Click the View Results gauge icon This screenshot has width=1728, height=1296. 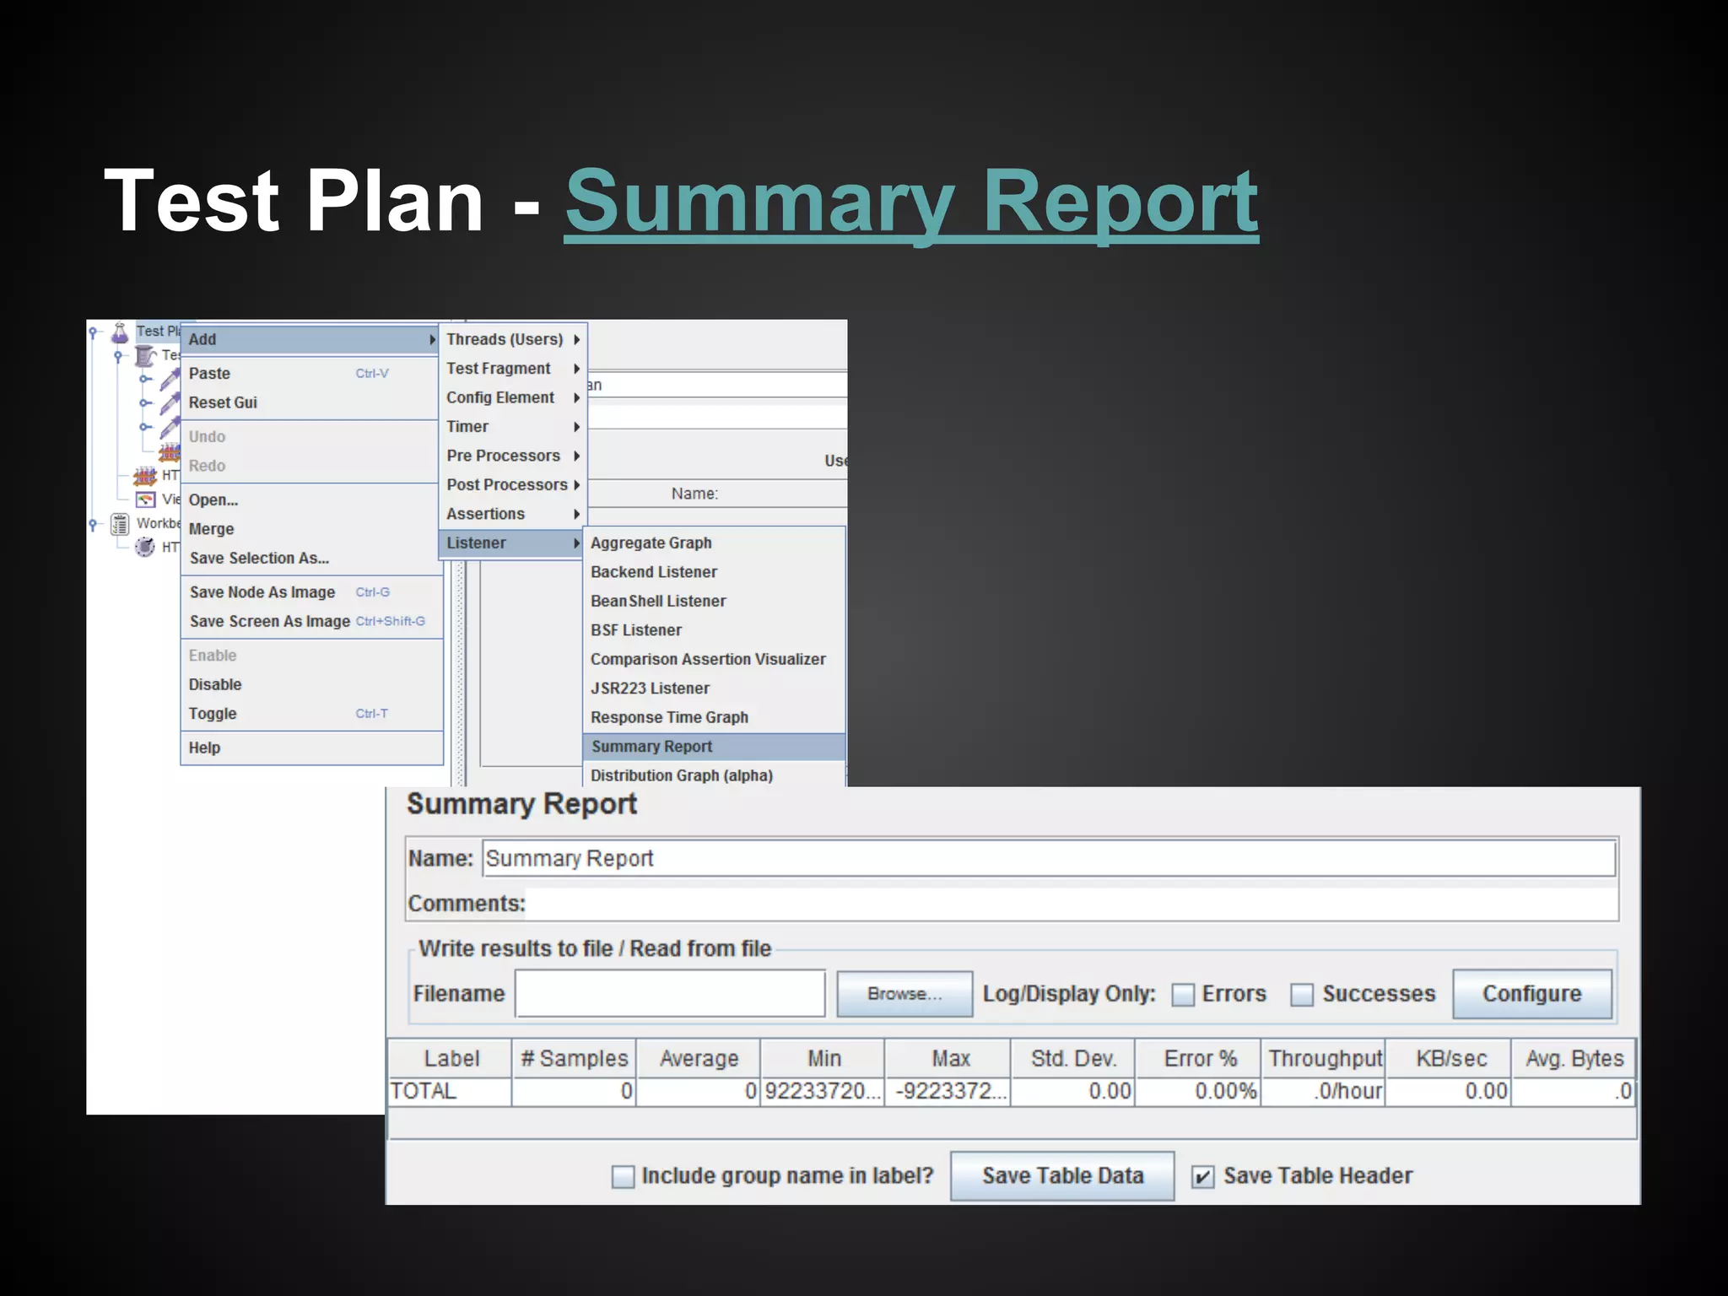coord(145,499)
